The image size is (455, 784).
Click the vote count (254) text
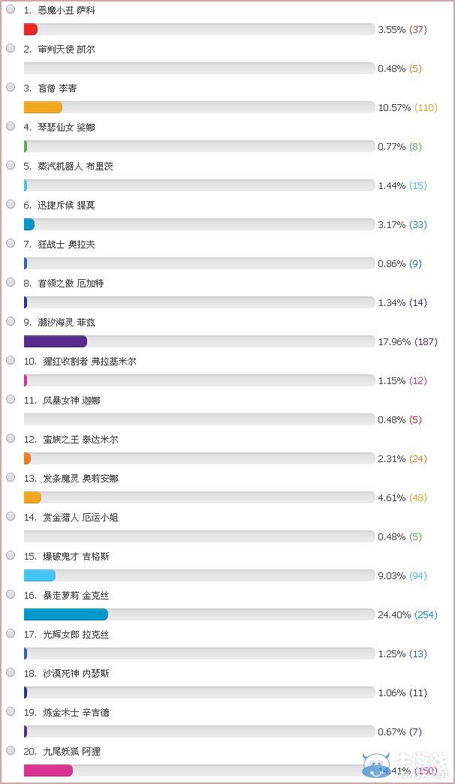426,614
